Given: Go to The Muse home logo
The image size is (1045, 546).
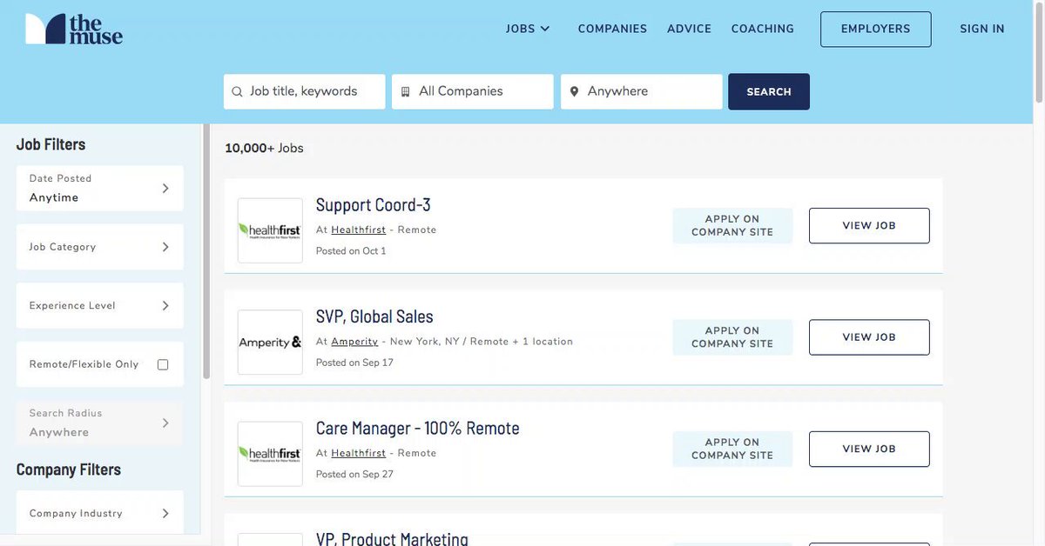Looking at the screenshot, I should pyautogui.click(x=74, y=29).
